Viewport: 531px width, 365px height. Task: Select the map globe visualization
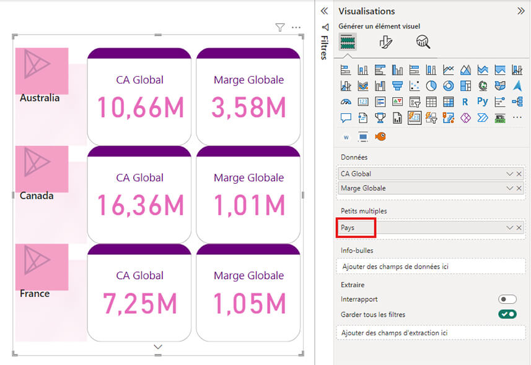click(x=483, y=85)
